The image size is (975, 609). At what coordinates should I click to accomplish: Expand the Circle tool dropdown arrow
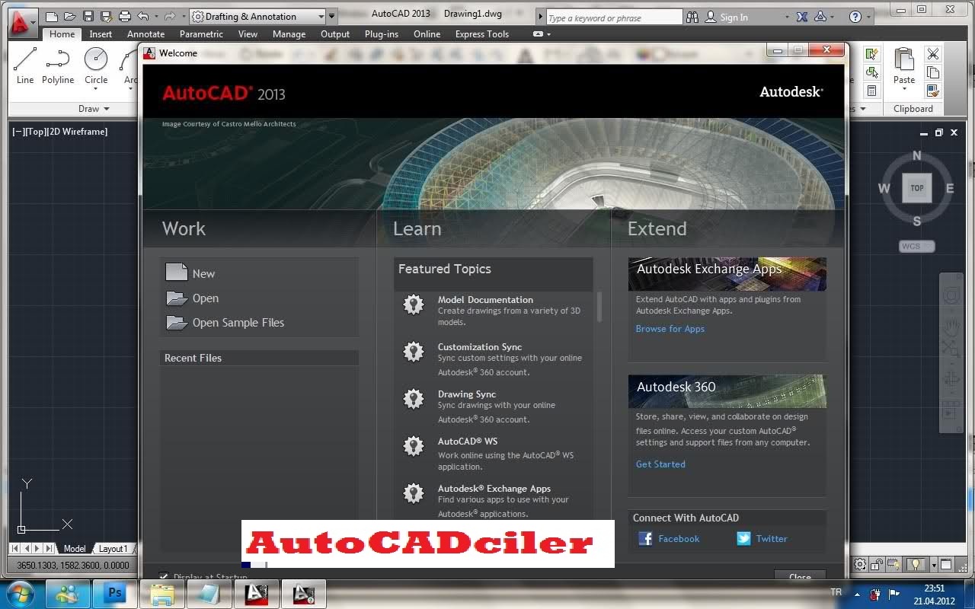(x=96, y=89)
